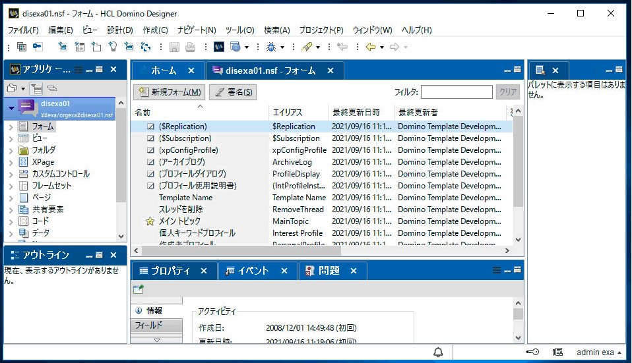Select the フィールド properties section tab
Image resolution: width=632 pixels, height=363 pixels.
coord(156,325)
